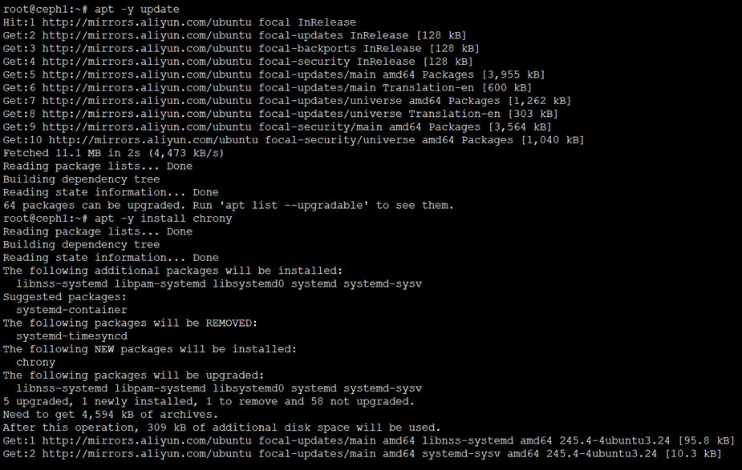Select the "systemd-timesyncd" package name

click(71, 336)
